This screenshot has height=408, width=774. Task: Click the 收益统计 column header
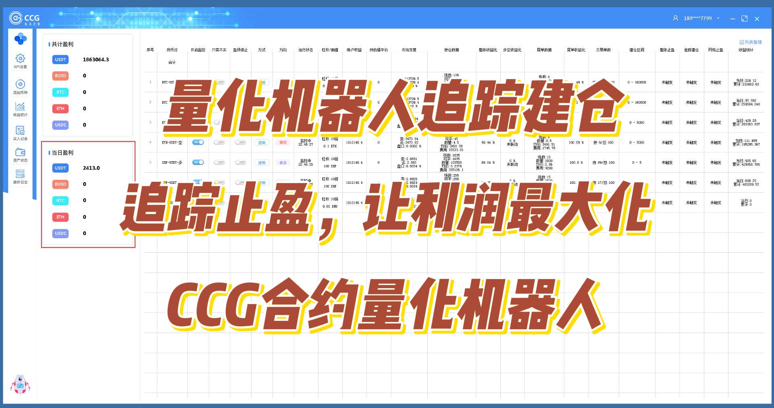pyautogui.click(x=746, y=50)
